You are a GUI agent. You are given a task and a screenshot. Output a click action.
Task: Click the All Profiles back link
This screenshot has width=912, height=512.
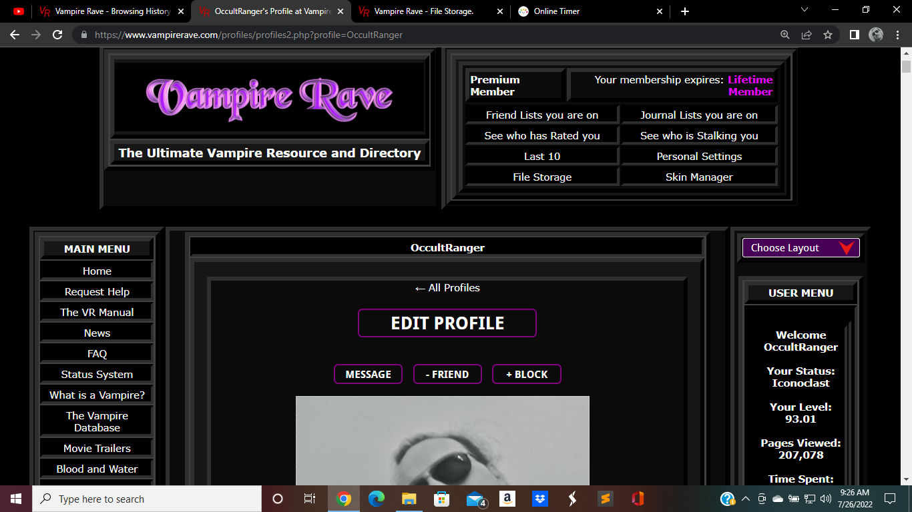click(x=447, y=287)
